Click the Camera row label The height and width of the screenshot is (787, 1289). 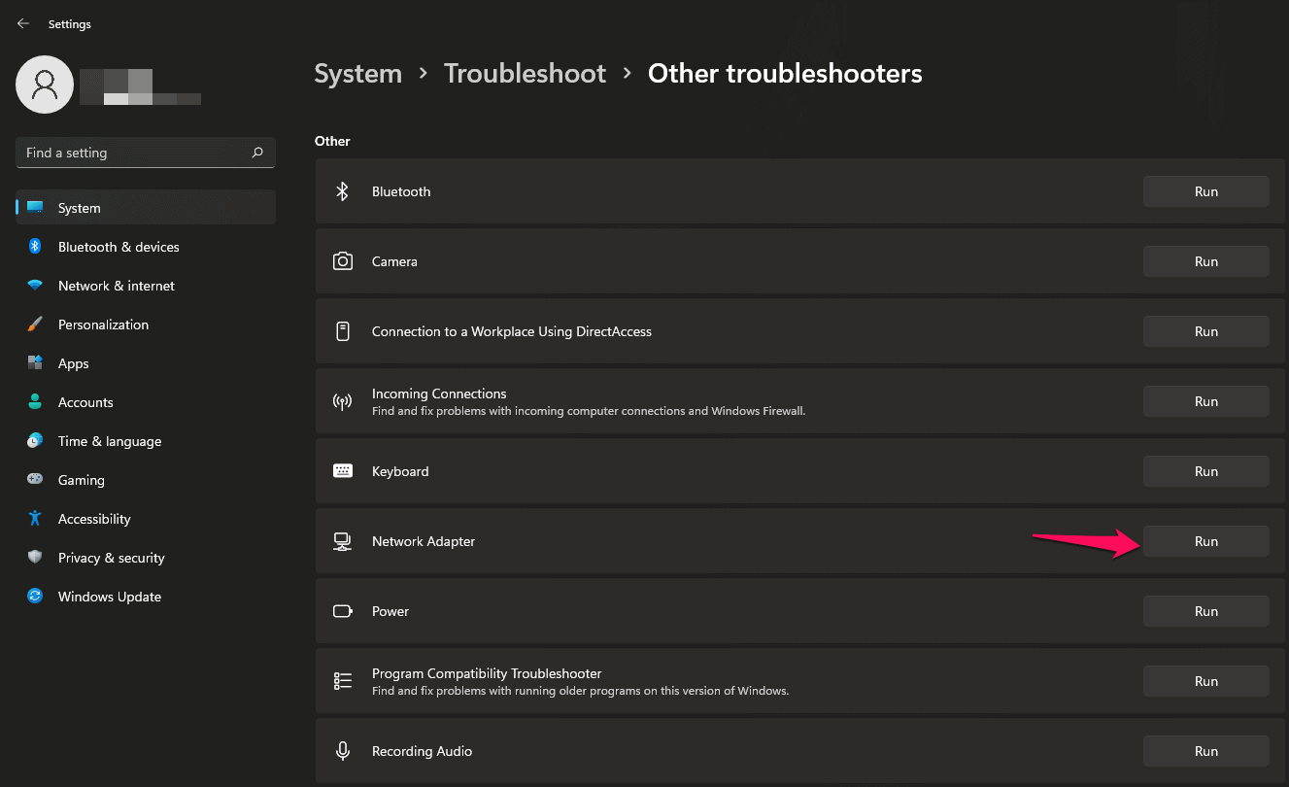click(x=394, y=261)
